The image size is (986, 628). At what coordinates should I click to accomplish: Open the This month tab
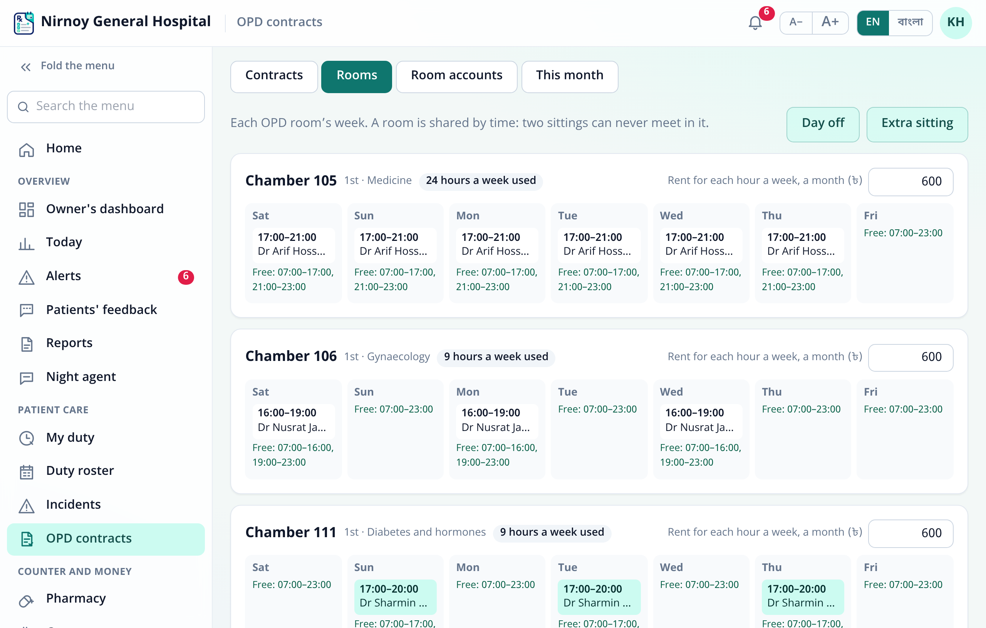tap(569, 77)
